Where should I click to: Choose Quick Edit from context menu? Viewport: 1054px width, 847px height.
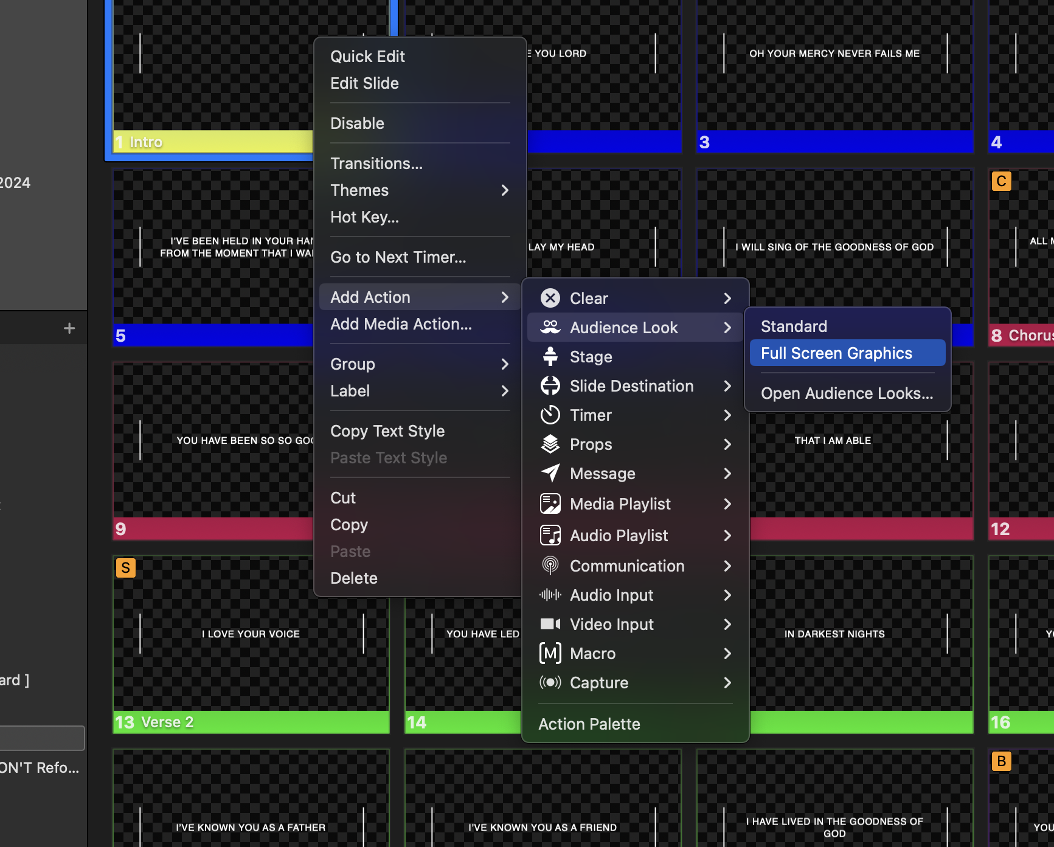click(x=420, y=57)
